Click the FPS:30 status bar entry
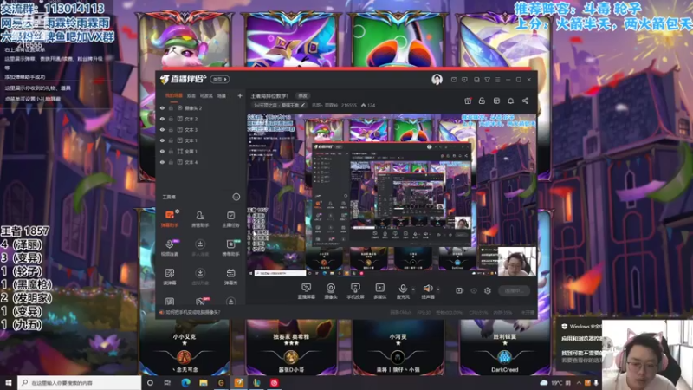This screenshot has height=390, width=693. (424, 313)
